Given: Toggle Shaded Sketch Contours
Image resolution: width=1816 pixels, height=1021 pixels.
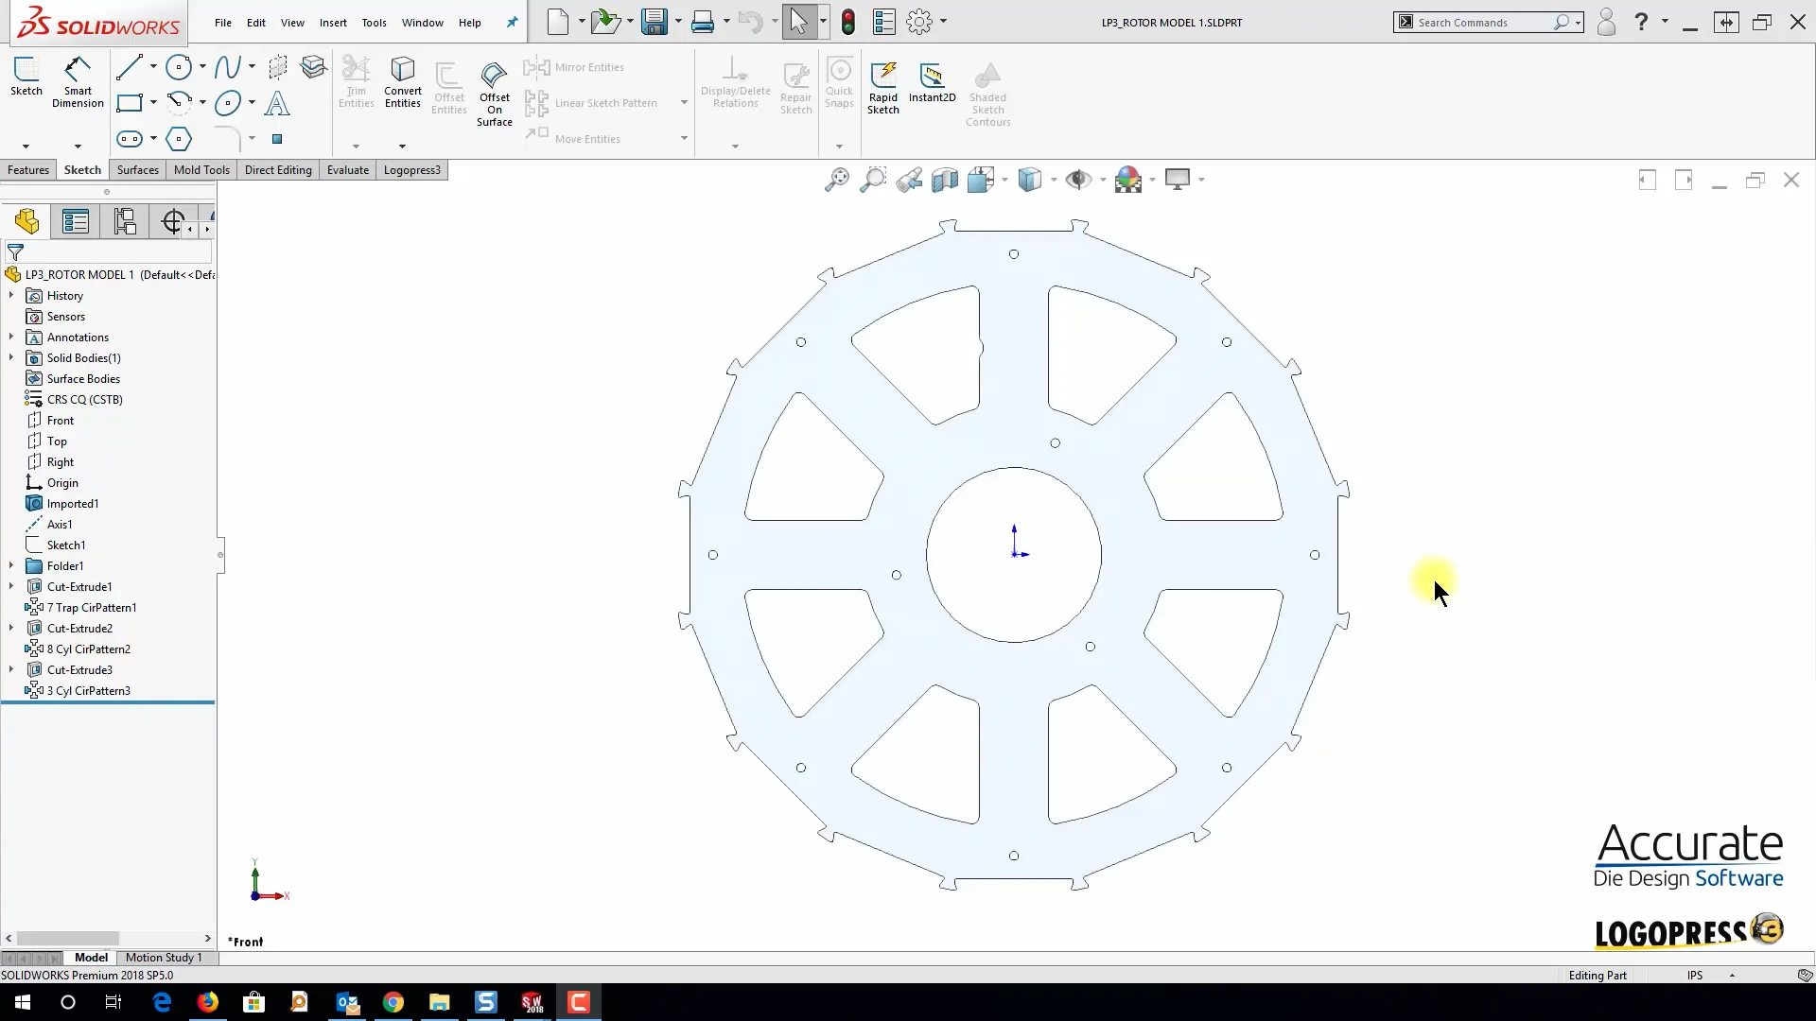Looking at the screenshot, I should coord(987,94).
